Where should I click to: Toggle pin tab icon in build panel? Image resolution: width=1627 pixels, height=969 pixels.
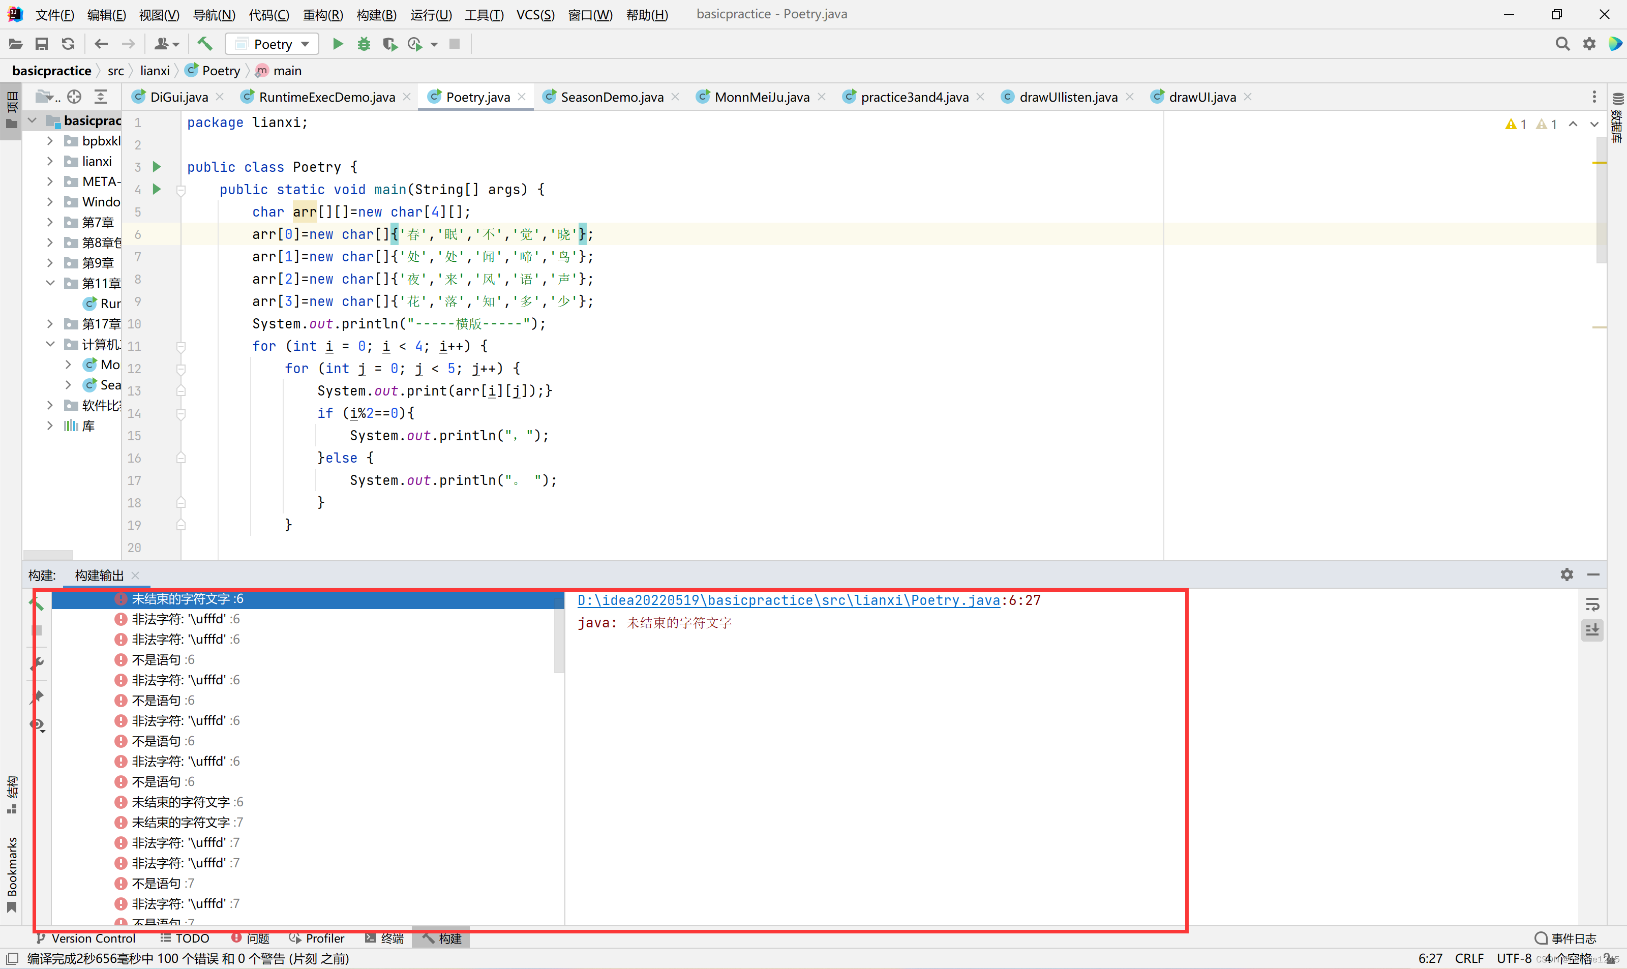pos(37,697)
